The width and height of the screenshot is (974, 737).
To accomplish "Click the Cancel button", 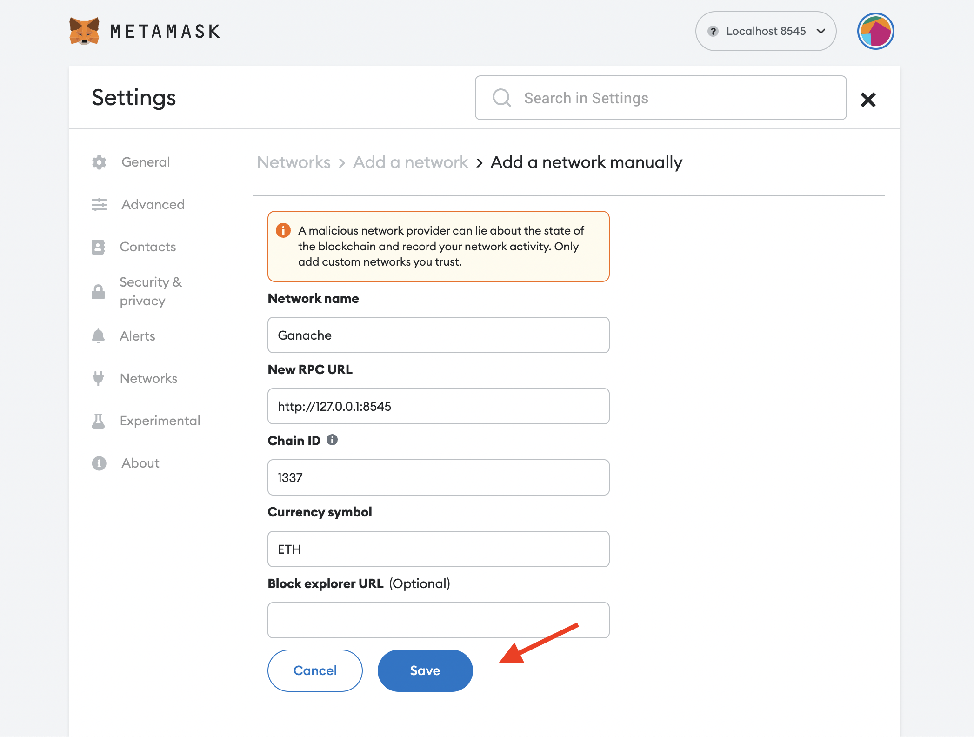I will tap(314, 670).
